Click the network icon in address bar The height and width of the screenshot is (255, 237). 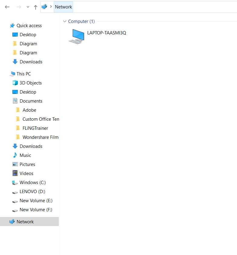44,7
